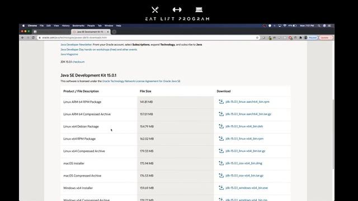358x201 pixels.
Task: Download jdk-15.0.1_linux-x64_bin.tar.gz link
Action: tap(245, 151)
